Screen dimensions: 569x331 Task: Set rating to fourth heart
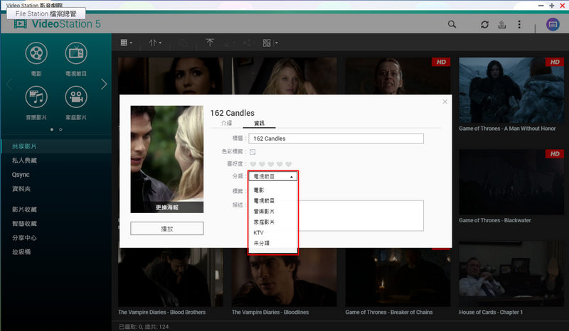(x=280, y=164)
